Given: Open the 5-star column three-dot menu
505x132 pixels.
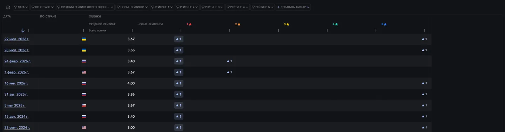Looking at the screenshot, I should [425, 30].
